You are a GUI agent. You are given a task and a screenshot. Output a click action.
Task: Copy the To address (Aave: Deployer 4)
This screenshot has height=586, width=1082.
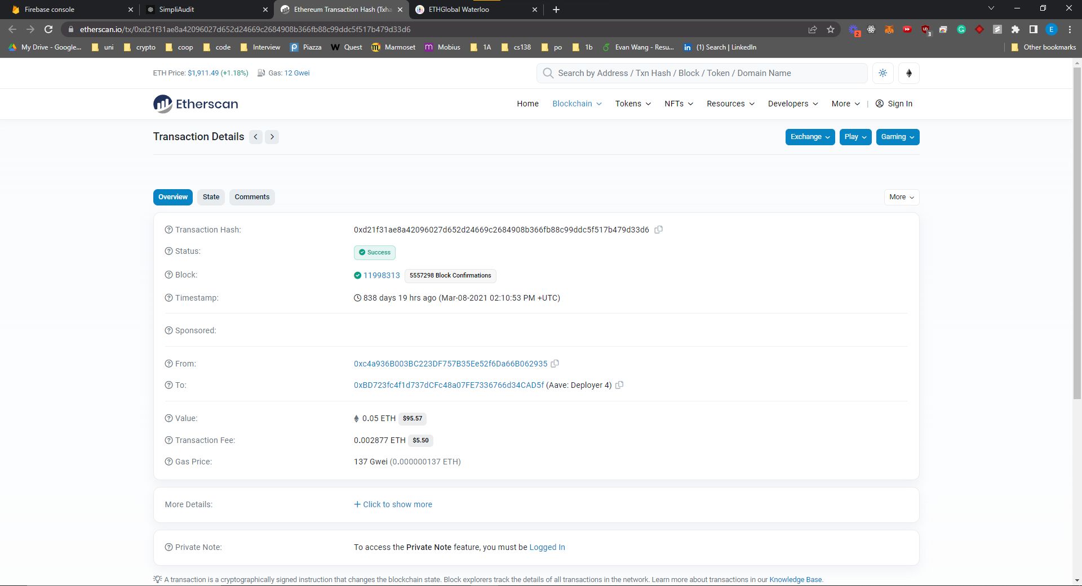[619, 385]
